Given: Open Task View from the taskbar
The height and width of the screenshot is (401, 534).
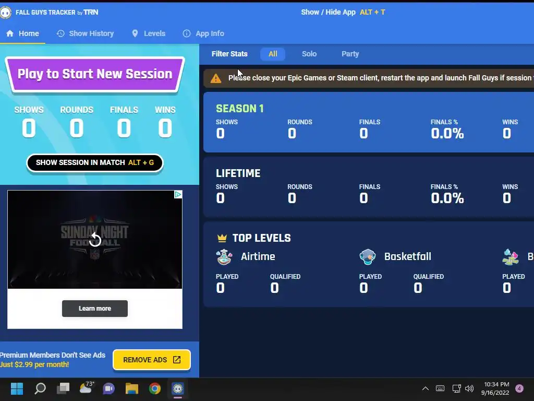Looking at the screenshot, I should point(63,388).
